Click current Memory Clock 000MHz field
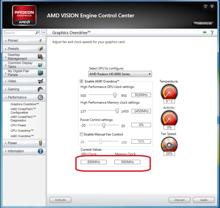The height and width of the screenshot is (208, 220). coord(127,162)
